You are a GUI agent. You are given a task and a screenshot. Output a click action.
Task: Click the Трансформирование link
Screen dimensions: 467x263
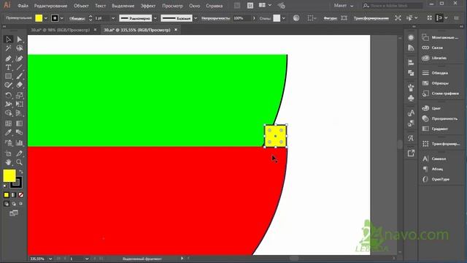click(371, 18)
